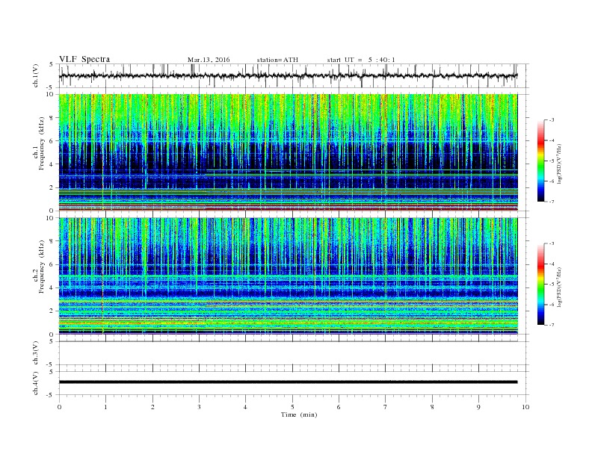Viewport: 592px width, 457px height.
Task: Click time axis tick label "4"
Action: pos(246,407)
